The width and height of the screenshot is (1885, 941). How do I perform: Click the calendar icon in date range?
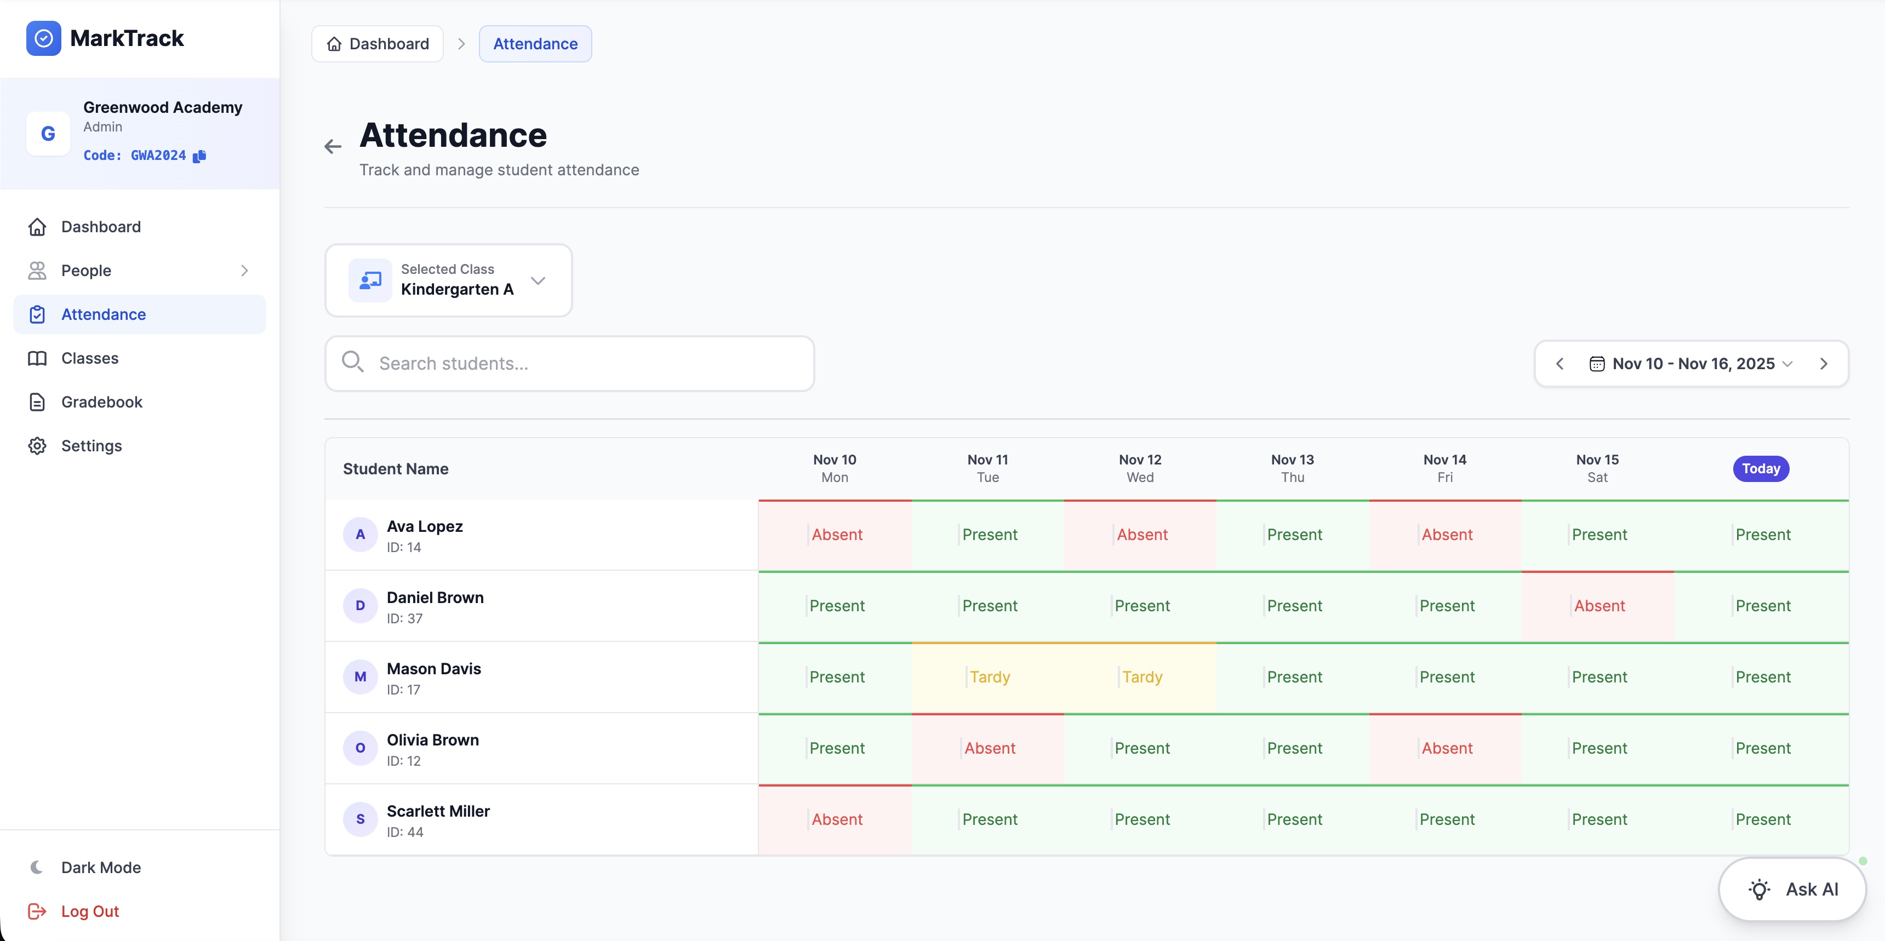tap(1597, 363)
